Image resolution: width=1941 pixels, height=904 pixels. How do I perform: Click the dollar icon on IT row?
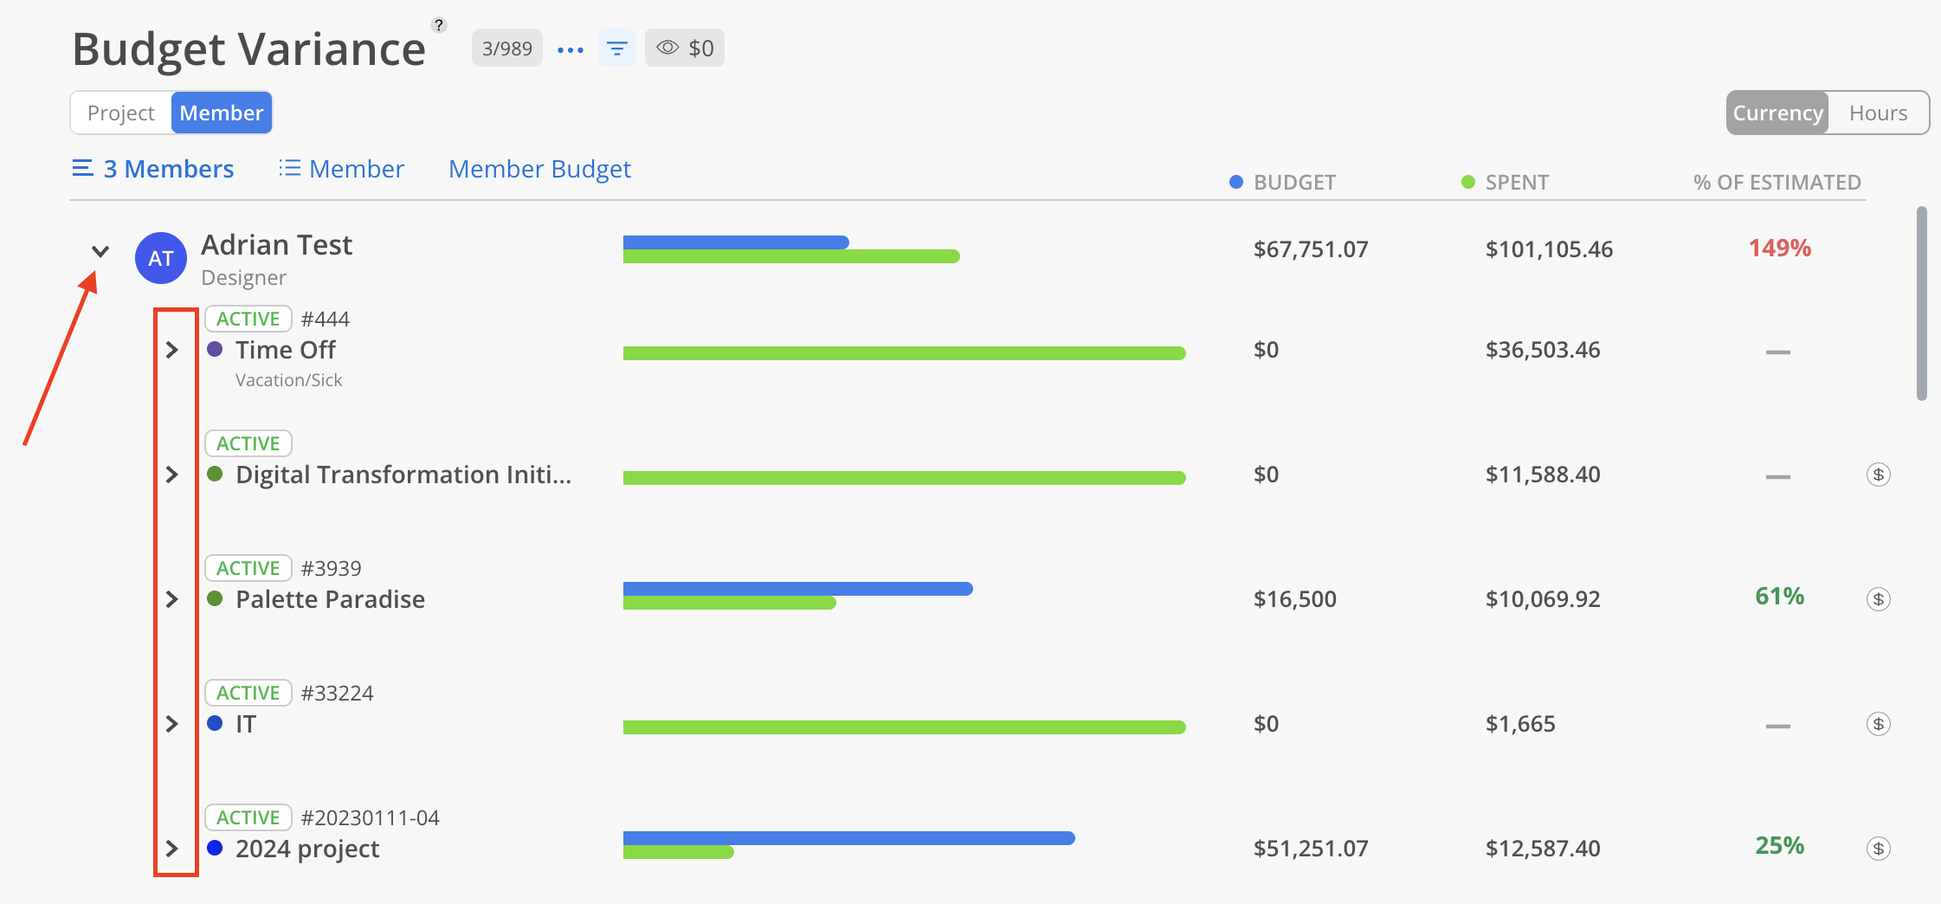pyautogui.click(x=1878, y=724)
